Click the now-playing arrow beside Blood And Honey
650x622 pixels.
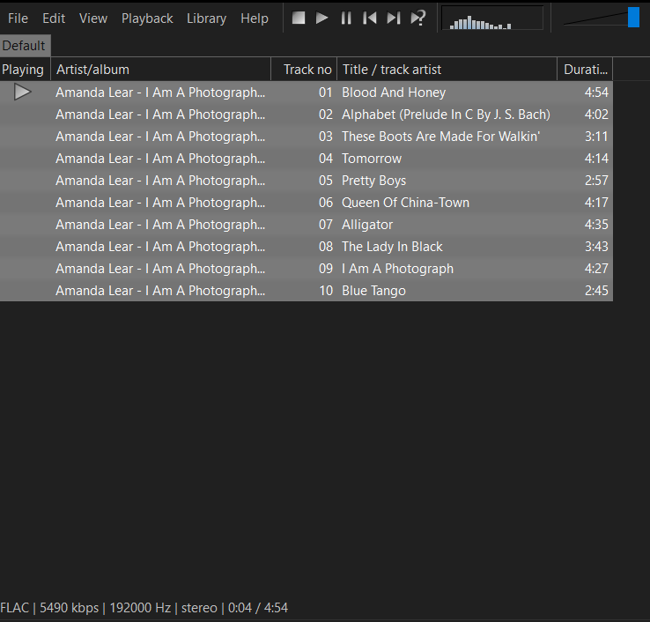(x=23, y=92)
